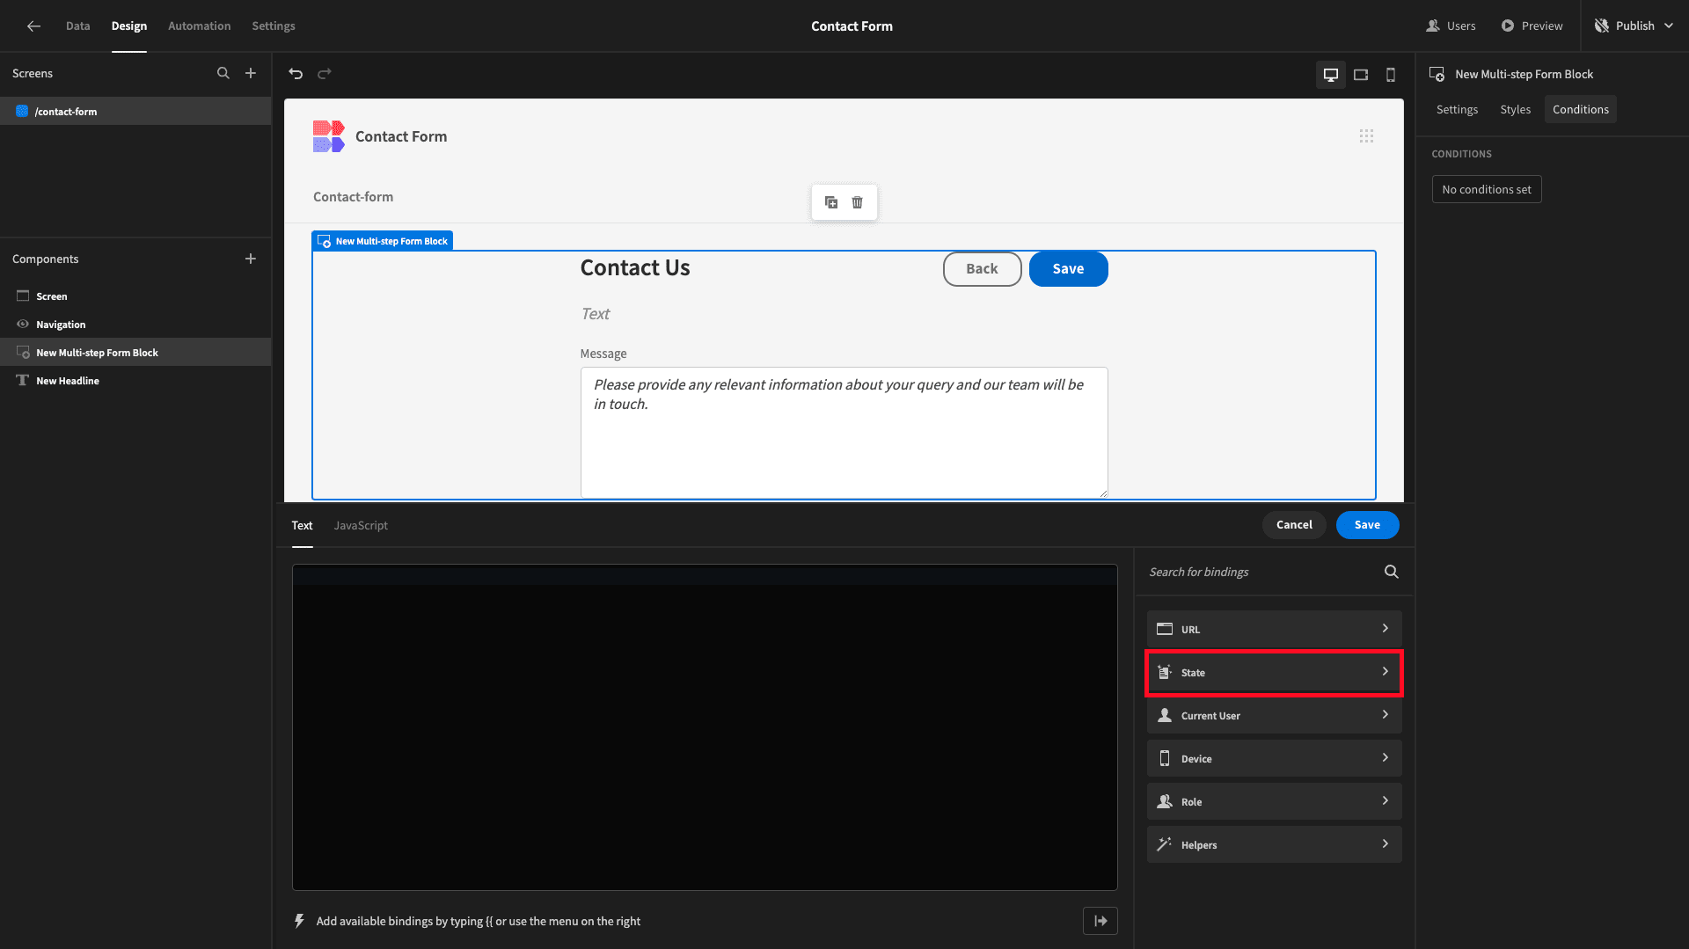Click the Budibase logo in preview
This screenshot has height=949, width=1689.
[328, 136]
